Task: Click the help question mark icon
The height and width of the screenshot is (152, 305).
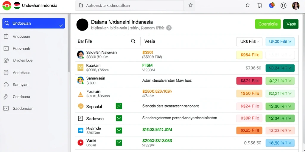Action: click(x=169, y=28)
